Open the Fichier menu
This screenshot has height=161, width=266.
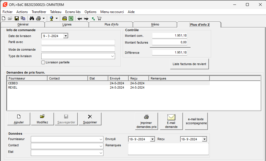[x=7, y=12]
